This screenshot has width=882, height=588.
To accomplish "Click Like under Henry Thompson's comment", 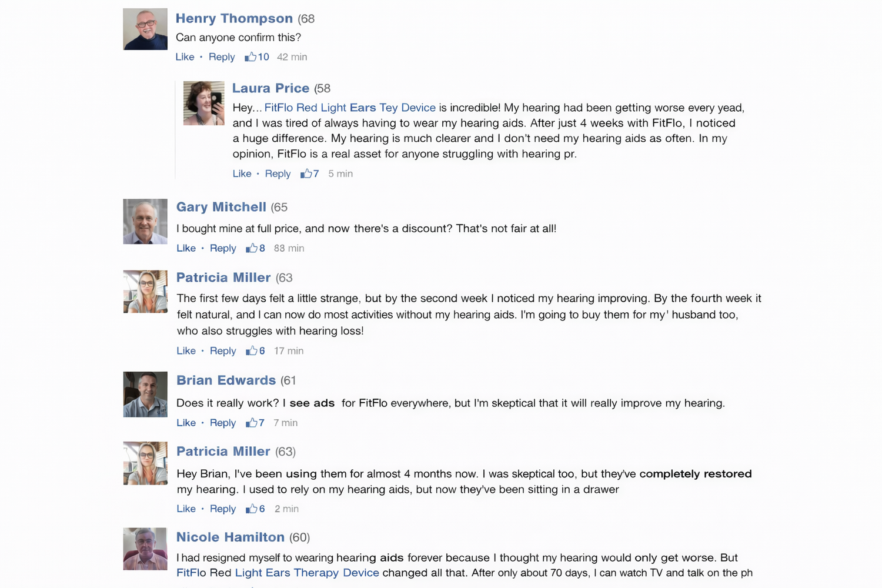I will coord(185,57).
